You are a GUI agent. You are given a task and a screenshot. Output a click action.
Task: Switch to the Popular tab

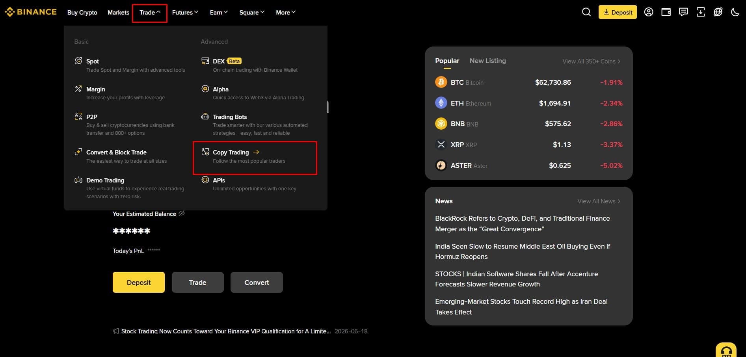(x=447, y=61)
